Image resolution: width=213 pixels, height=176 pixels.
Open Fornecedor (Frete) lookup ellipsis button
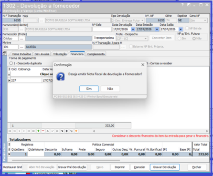click(21, 39)
